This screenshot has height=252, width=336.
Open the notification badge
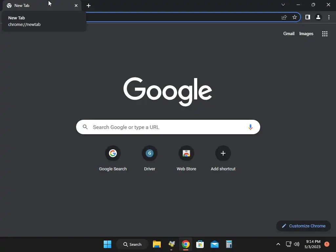(327, 244)
